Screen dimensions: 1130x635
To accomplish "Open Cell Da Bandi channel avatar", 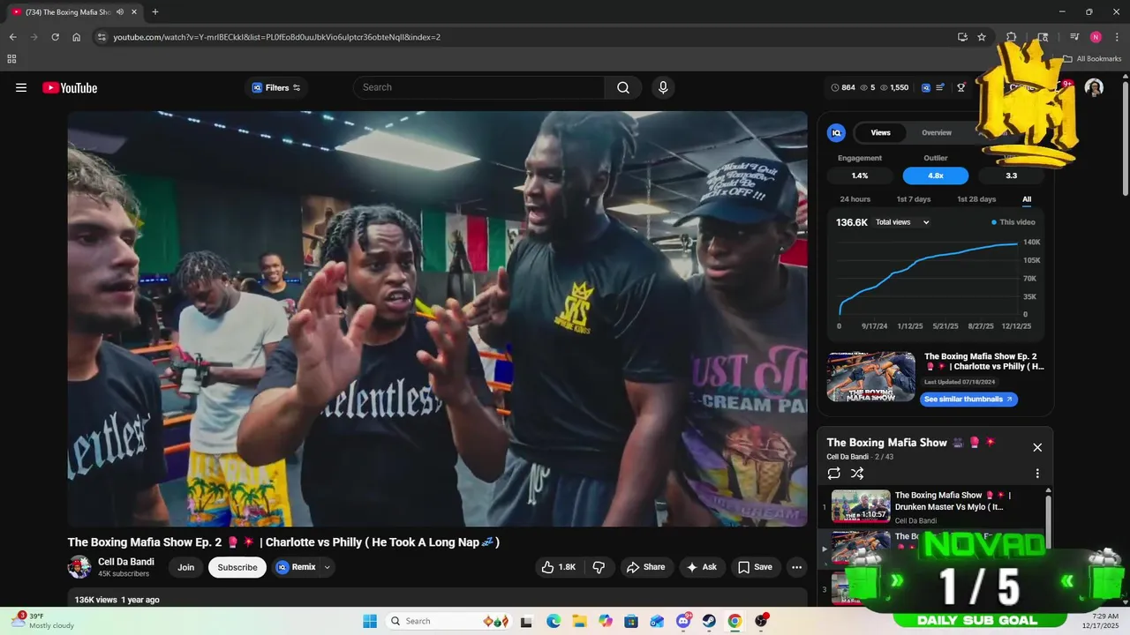I will [x=79, y=567].
